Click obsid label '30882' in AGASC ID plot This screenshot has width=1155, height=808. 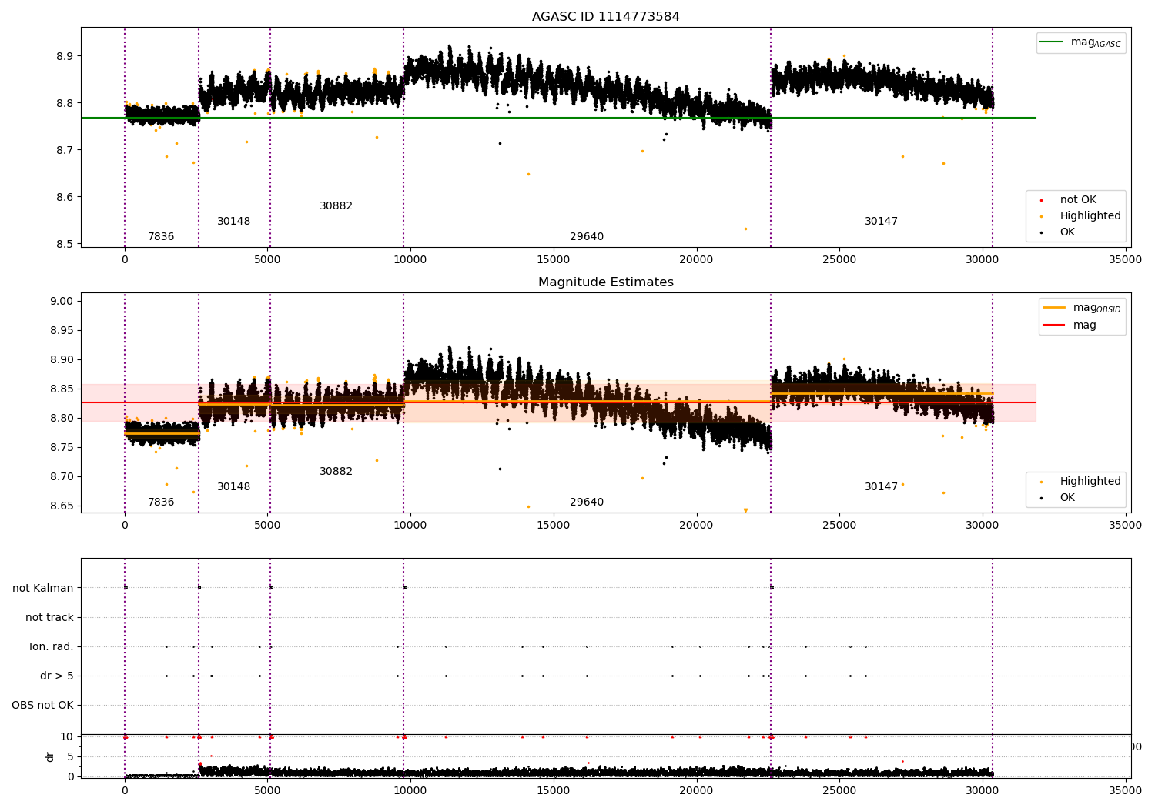336,206
